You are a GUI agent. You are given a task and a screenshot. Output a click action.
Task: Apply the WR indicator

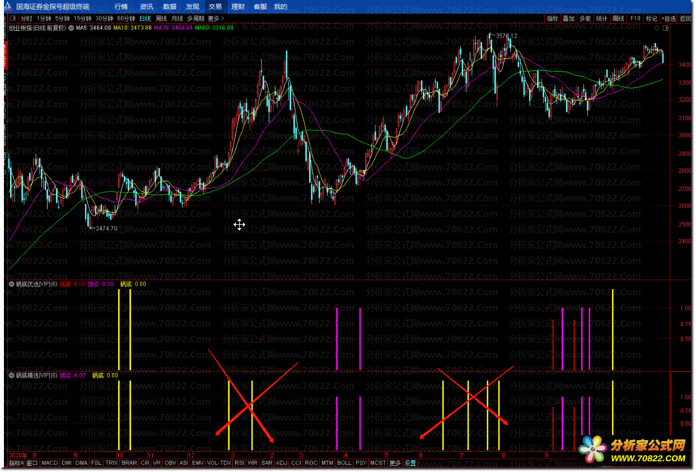[x=253, y=463]
